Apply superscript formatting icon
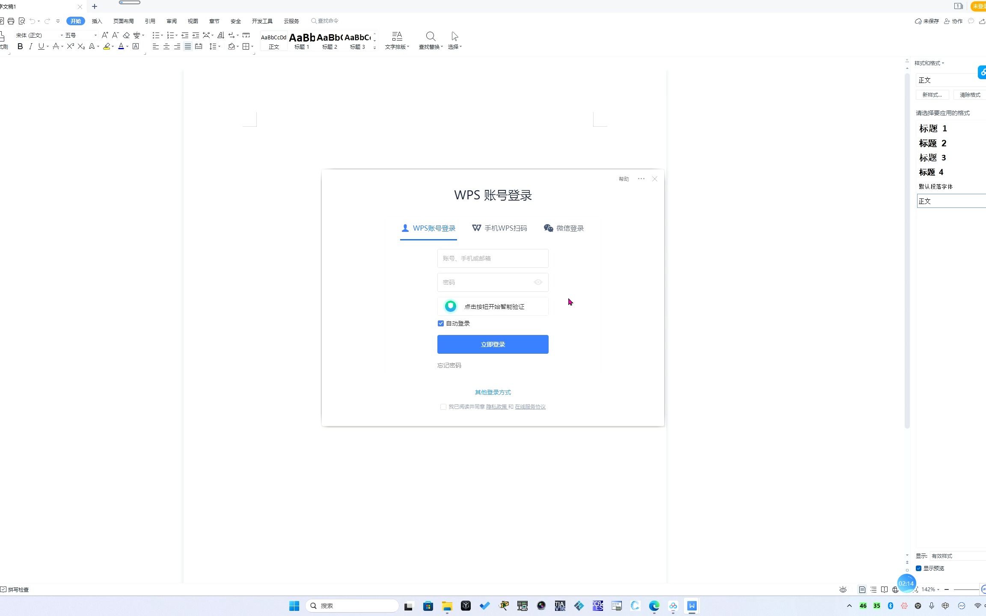Image resolution: width=986 pixels, height=616 pixels. click(70, 47)
